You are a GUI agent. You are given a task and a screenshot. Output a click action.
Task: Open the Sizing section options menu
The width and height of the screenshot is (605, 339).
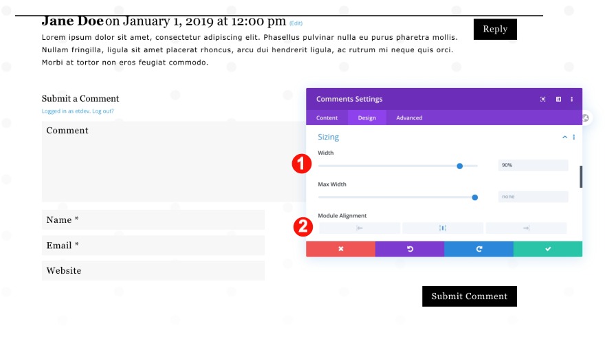click(574, 138)
